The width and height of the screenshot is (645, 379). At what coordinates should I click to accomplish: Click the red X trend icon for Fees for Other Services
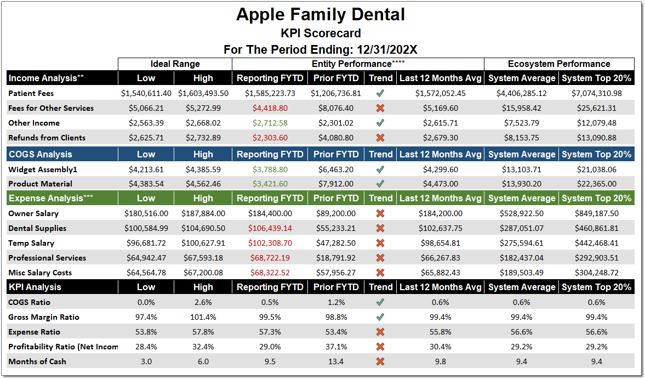(380, 108)
